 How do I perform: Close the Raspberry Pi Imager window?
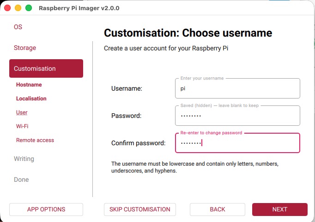(x=8, y=8)
